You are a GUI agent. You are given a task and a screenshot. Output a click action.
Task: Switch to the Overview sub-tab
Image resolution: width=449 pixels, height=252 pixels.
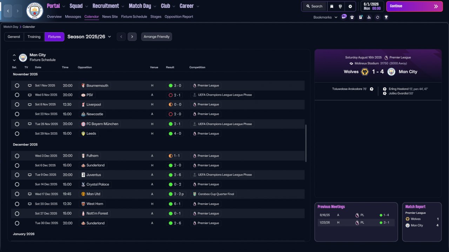point(54,16)
